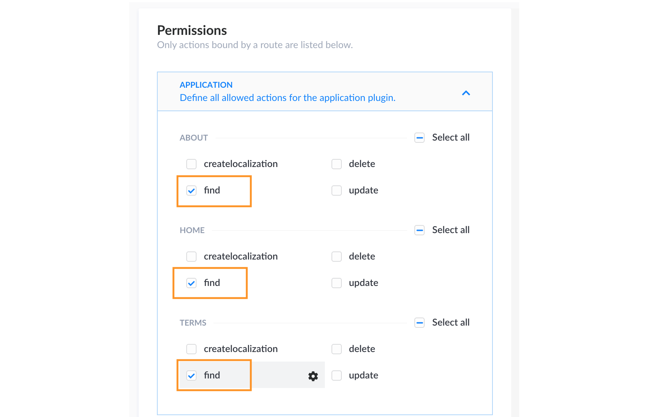Enable delete permission under HOME
The image size is (645, 417).
point(336,257)
